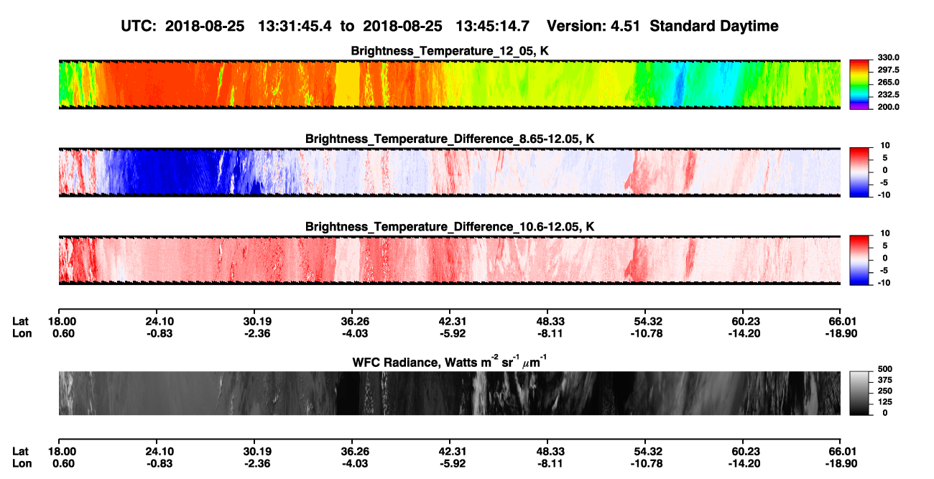Click the 8.65-12.05 temperature difference image strip
The width and height of the screenshot is (934, 479).
click(x=450, y=172)
